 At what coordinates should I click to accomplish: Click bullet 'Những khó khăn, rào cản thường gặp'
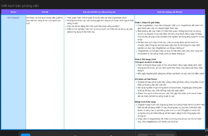pyautogui.click(x=100, y=22)
